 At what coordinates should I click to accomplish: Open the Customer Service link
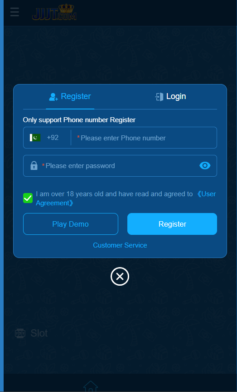coord(120,245)
